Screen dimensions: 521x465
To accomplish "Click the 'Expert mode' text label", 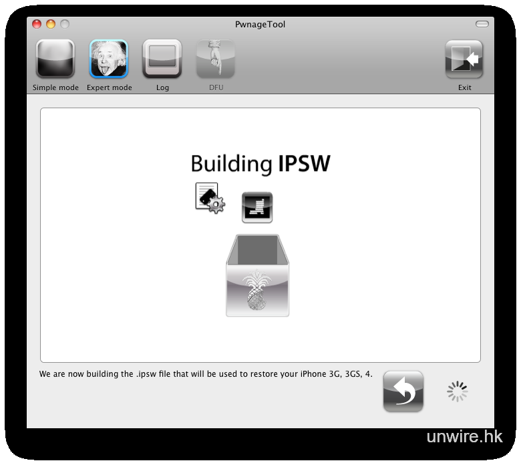I will [x=109, y=88].
